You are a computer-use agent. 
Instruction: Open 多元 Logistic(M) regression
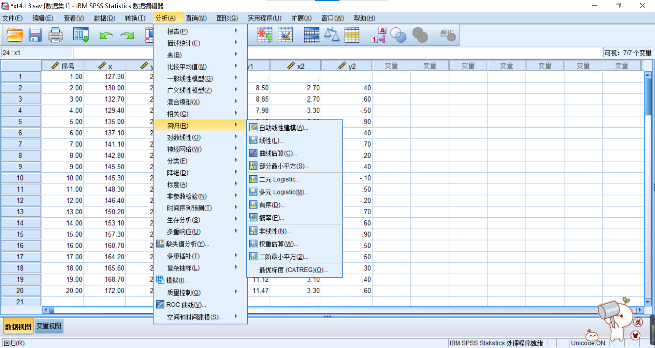[294, 192]
